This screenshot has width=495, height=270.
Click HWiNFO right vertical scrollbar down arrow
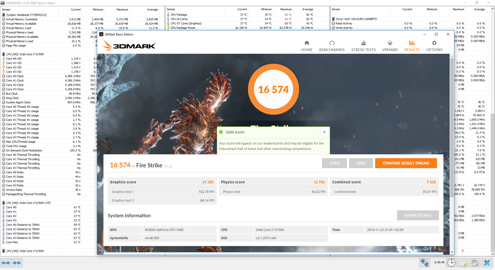click(493, 254)
